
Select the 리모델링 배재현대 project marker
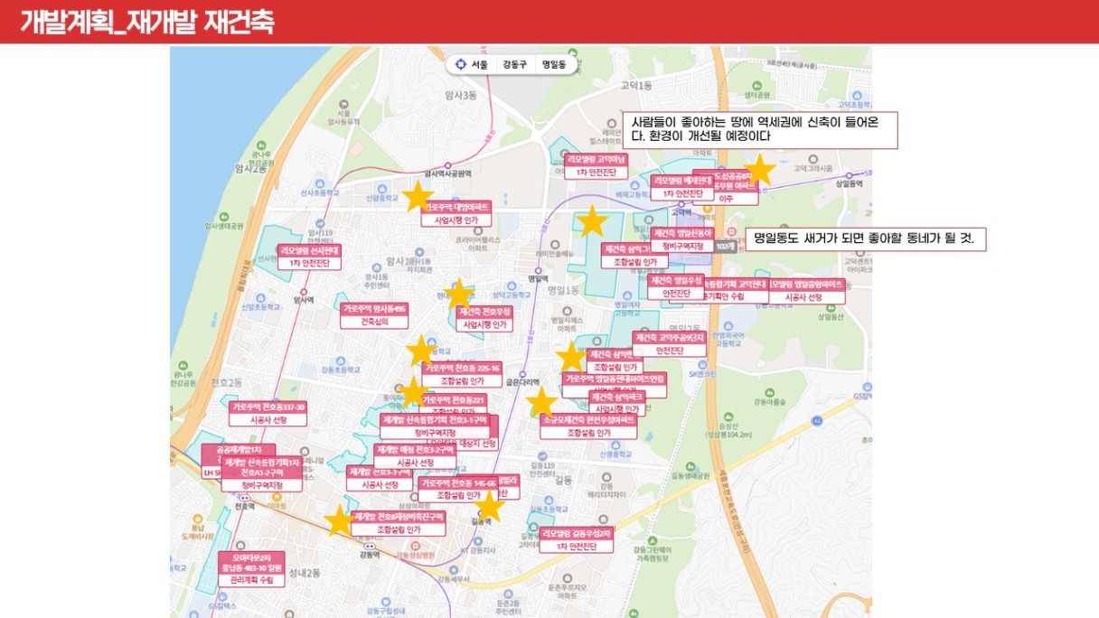(682, 187)
